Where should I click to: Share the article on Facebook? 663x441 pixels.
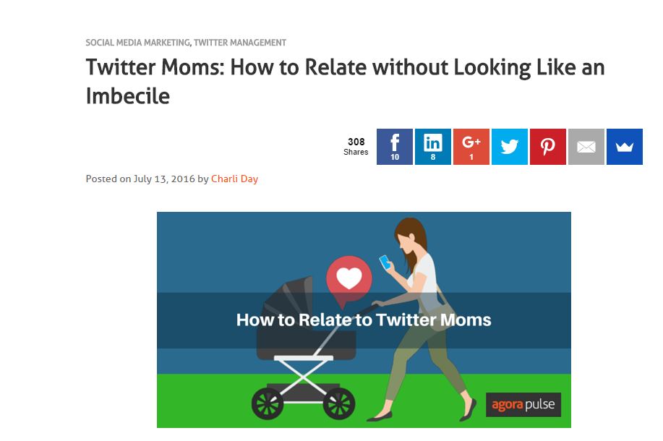tap(395, 147)
